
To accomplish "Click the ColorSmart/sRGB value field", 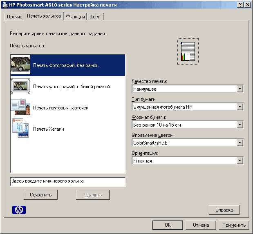I will tap(184, 143).
